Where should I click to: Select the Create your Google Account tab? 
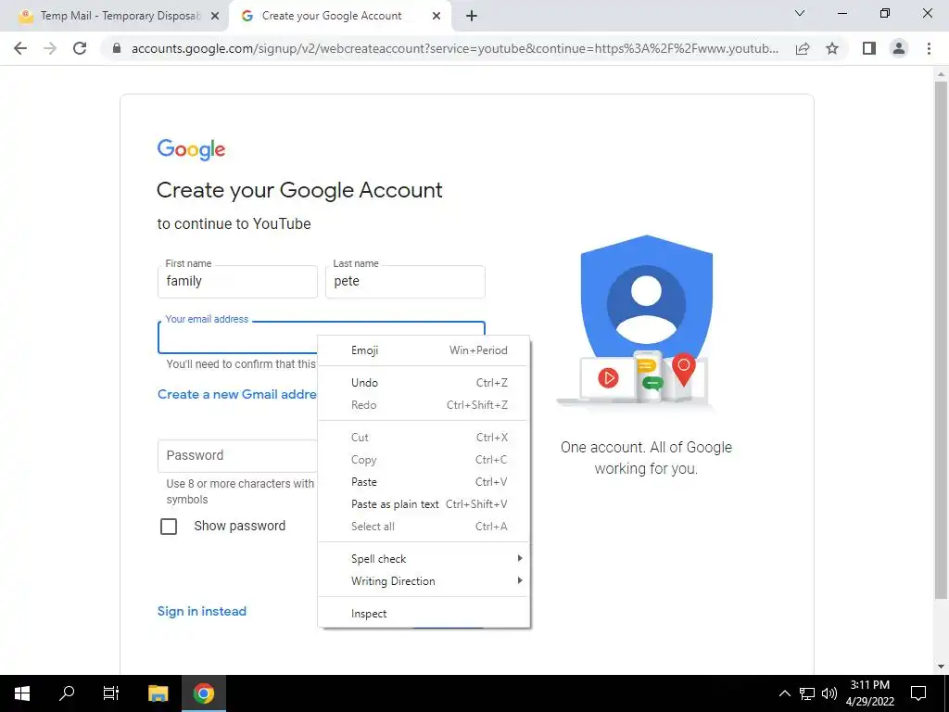point(339,16)
